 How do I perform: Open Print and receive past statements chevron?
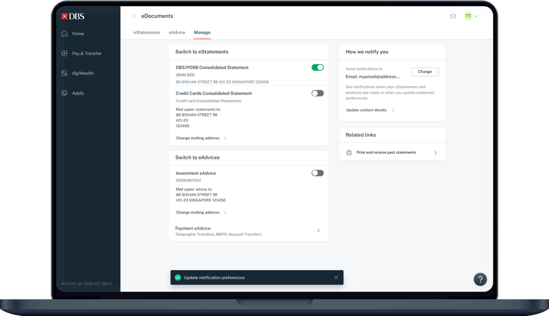[435, 153]
